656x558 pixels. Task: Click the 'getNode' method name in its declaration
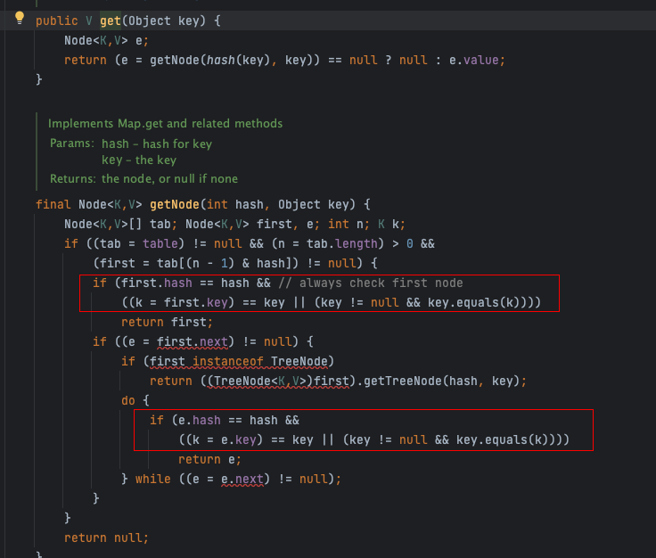(x=175, y=204)
